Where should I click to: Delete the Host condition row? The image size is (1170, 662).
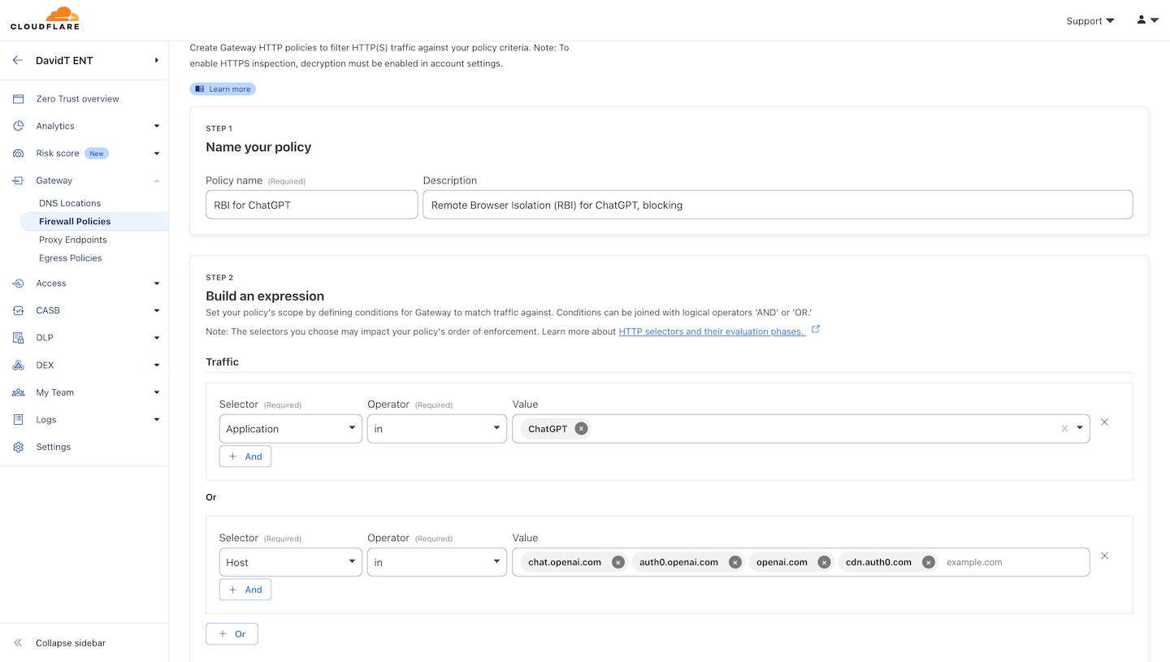pos(1104,556)
